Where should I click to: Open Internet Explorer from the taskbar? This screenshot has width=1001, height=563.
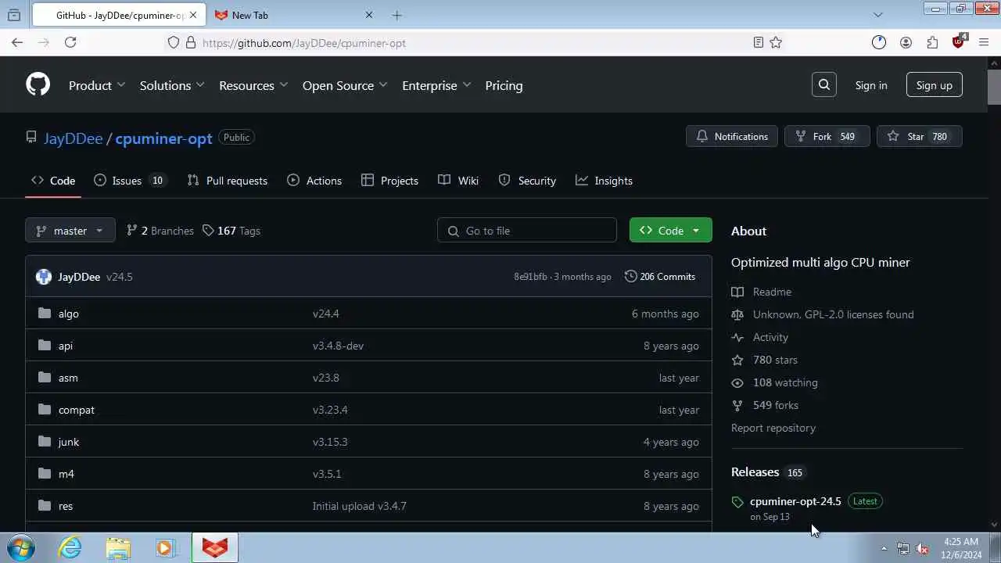click(x=70, y=547)
